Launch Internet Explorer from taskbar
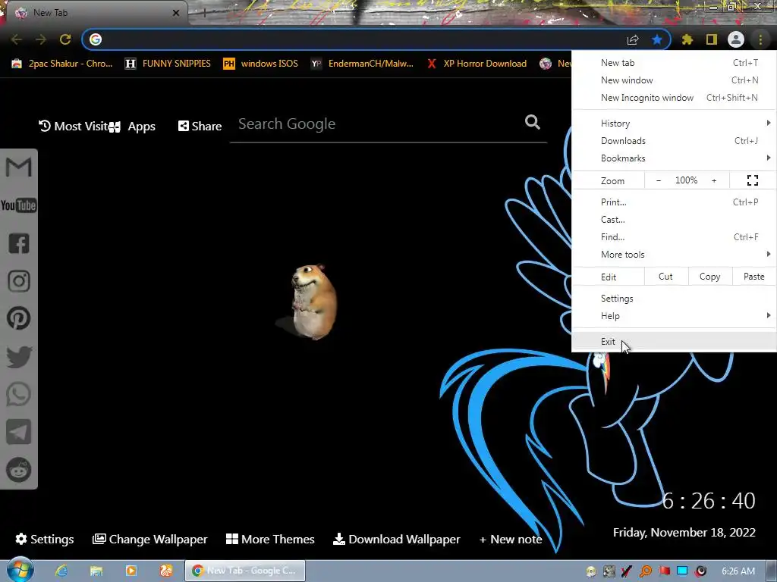 [61, 571]
